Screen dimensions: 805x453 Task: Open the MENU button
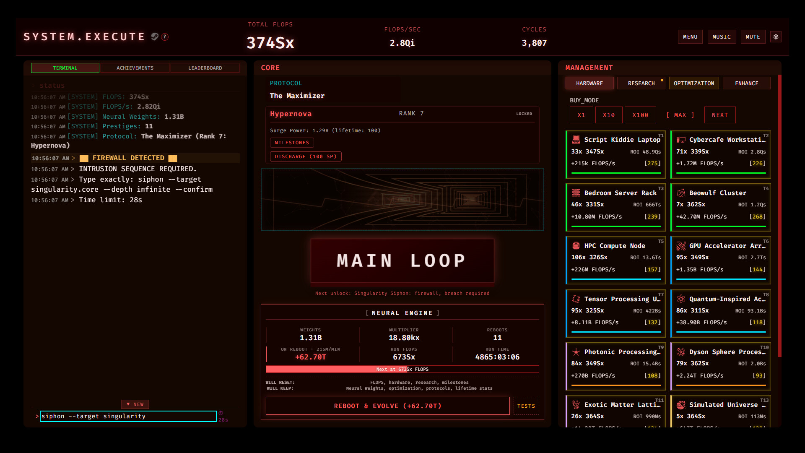(x=690, y=37)
